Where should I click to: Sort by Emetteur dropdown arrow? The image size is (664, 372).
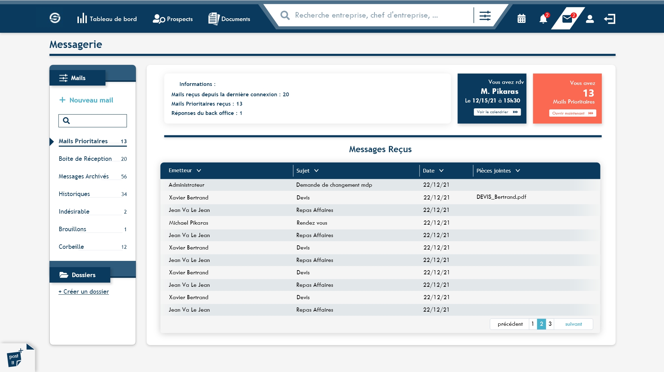click(x=199, y=170)
